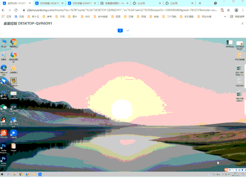Click Sogou input method S icon
The width and height of the screenshot is (246, 184).
[x=226, y=170]
